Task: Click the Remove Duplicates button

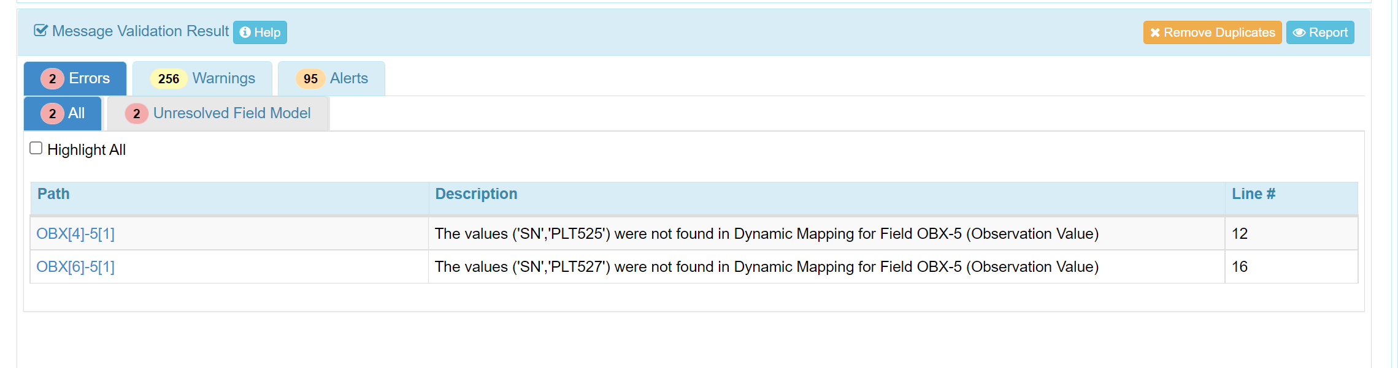Action: pos(1212,32)
